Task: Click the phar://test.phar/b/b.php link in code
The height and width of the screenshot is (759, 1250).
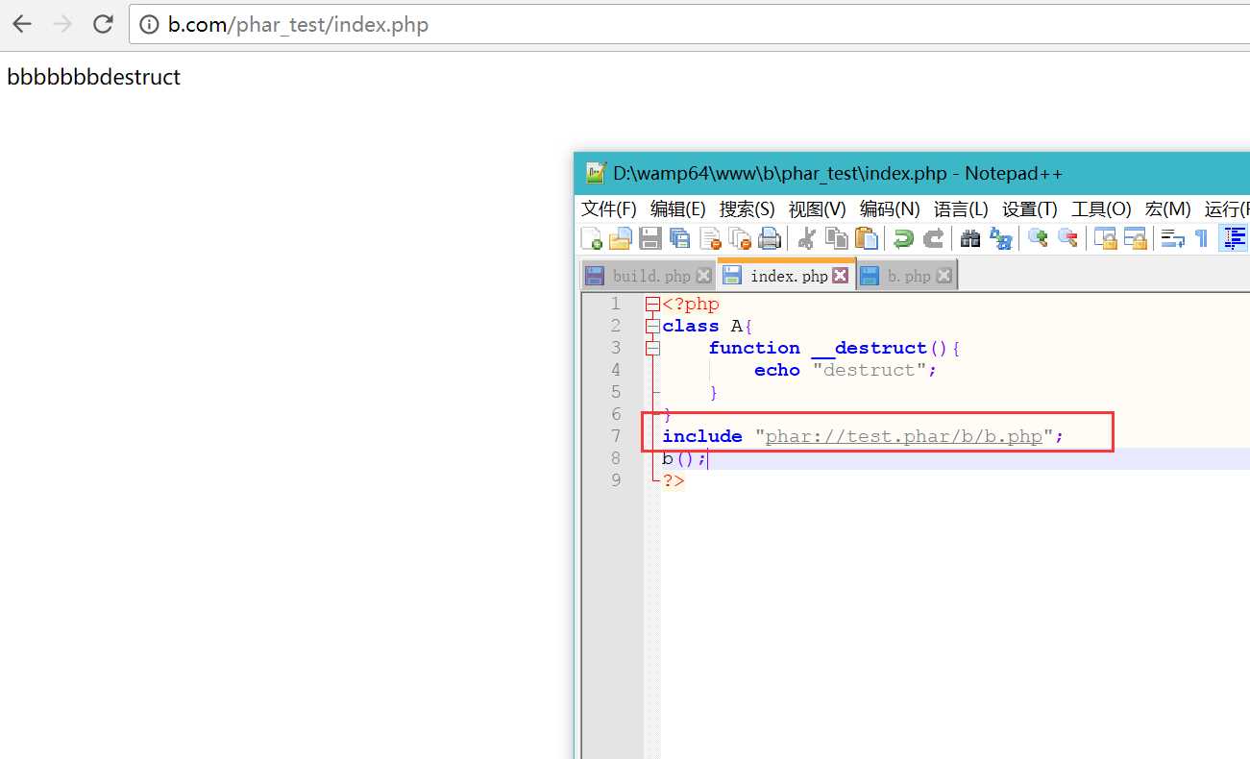Action: (904, 436)
